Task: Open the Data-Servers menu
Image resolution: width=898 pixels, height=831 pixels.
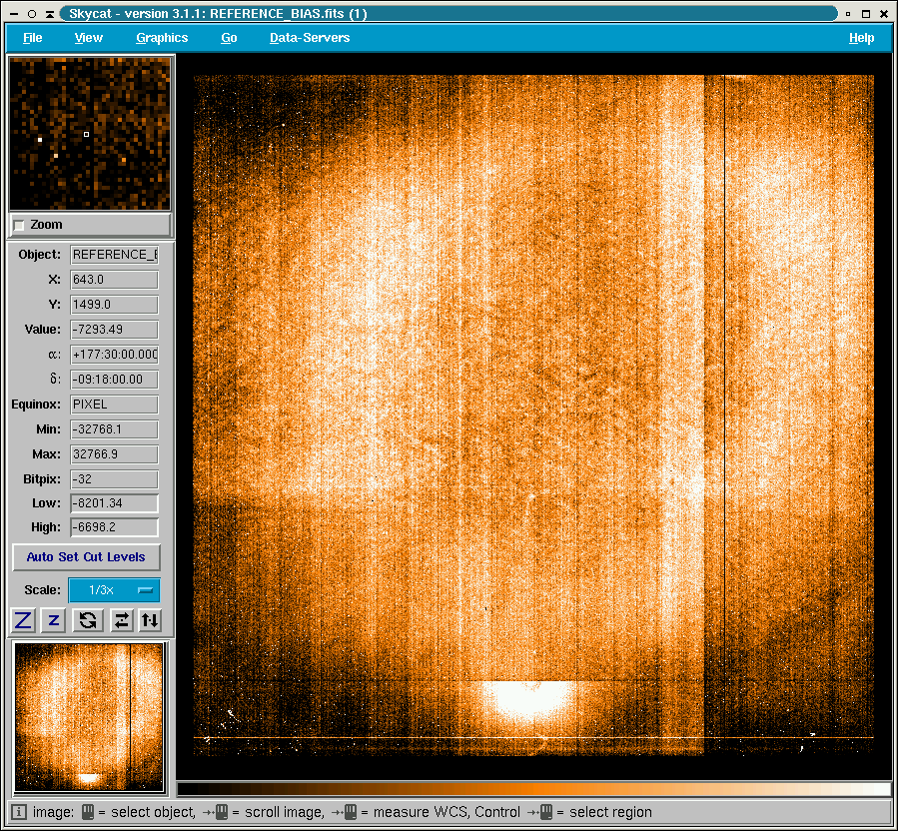Action: 310,38
